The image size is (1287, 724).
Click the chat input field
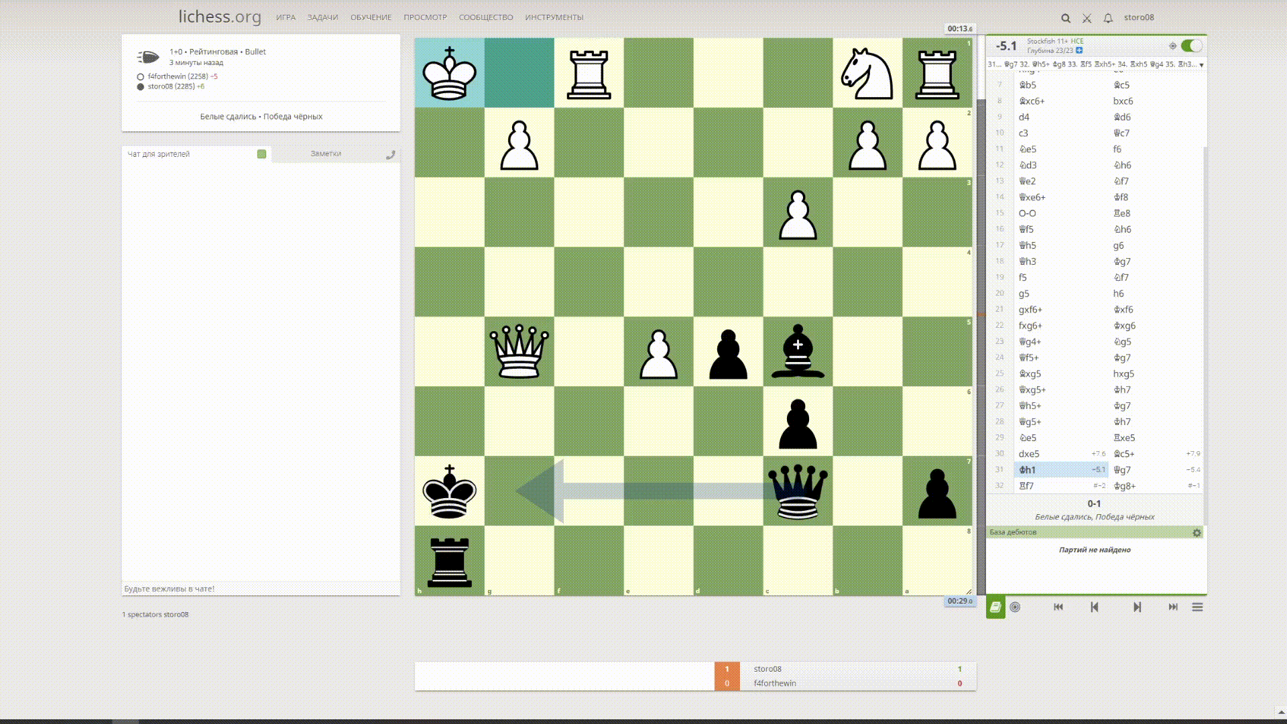[x=261, y=589]
